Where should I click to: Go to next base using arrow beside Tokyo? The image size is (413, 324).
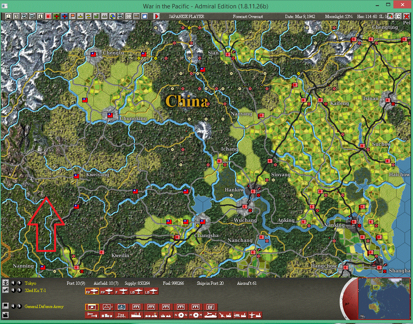(x=19, y=283)
